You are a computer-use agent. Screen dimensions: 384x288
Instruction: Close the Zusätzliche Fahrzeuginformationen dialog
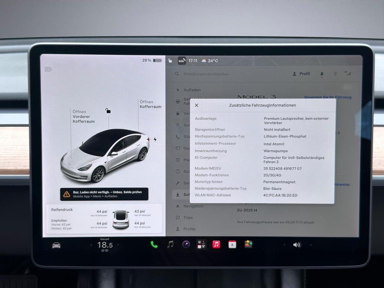(196, 105)
